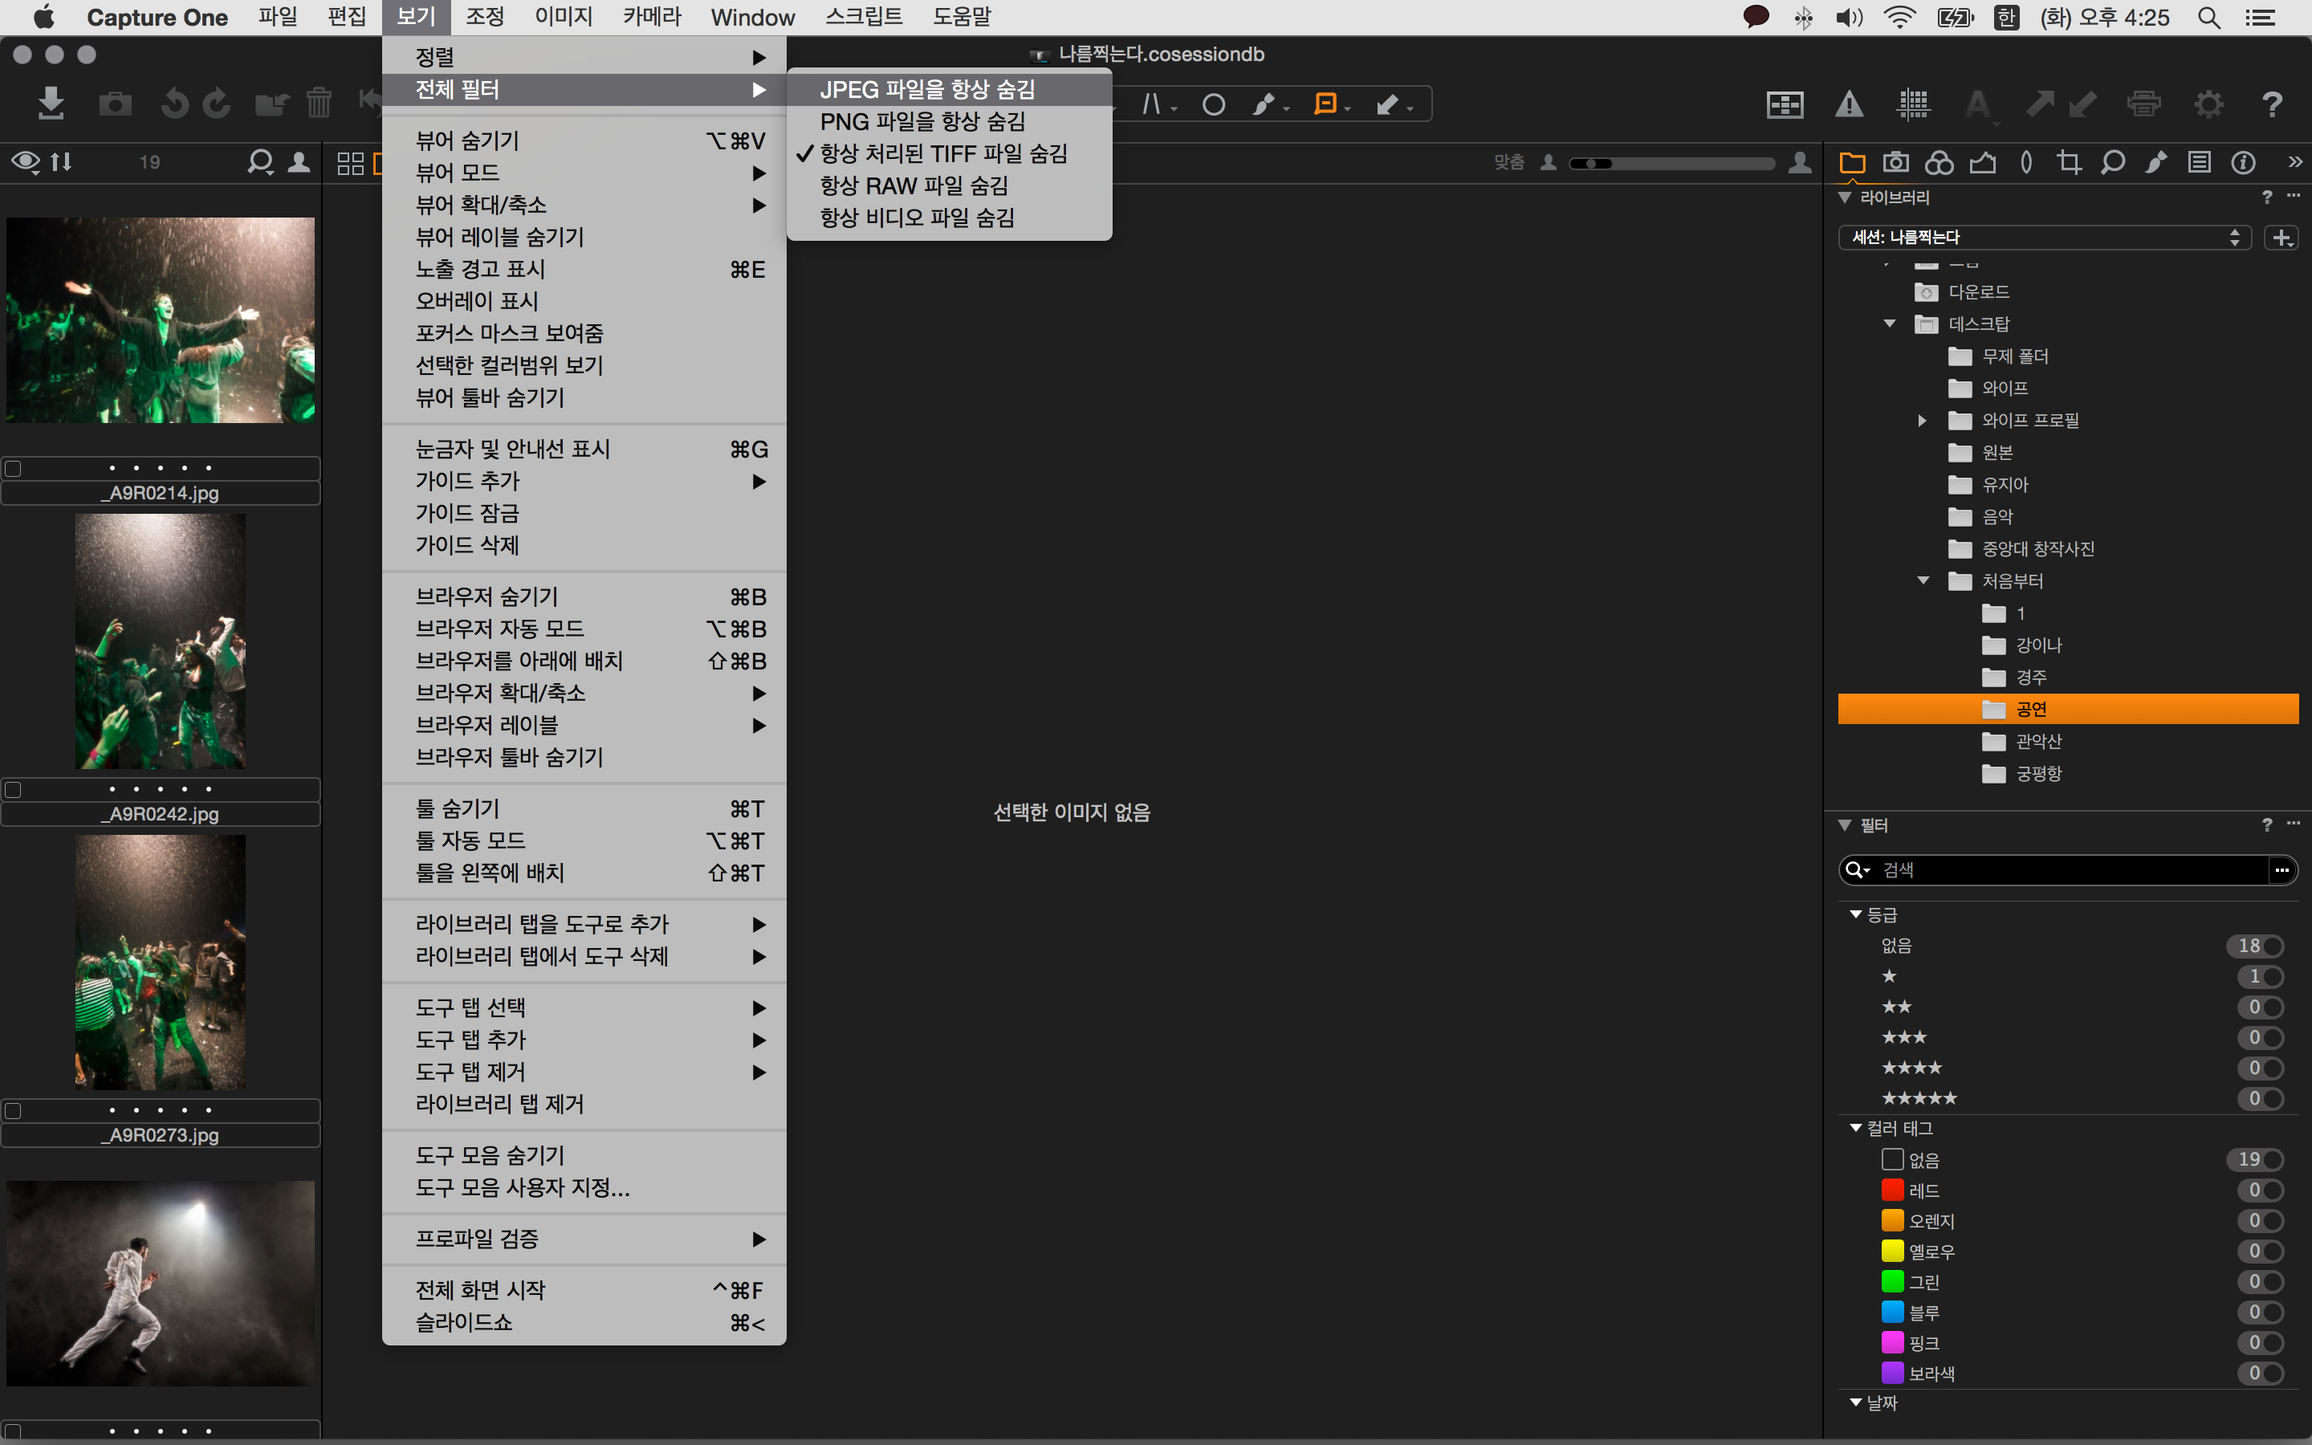The width and height of the screenshot is (2312, 1445).
Task: Click the _A9R0242.jpg thumbnail
Action: pos(161,641)
